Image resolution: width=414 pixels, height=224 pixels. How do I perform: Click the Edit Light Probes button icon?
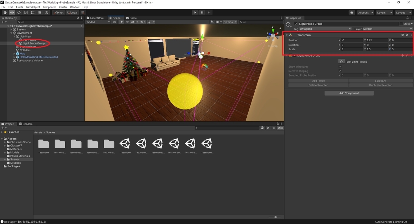click(342, 61)
